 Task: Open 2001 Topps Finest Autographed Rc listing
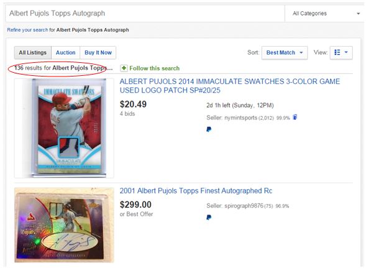point(196,191)
